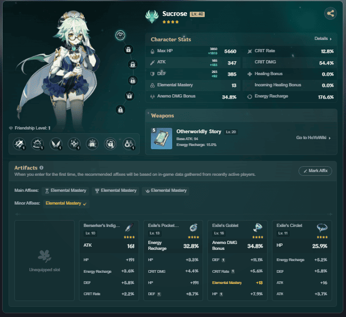Click the second talent icon in row

point(37,144)
